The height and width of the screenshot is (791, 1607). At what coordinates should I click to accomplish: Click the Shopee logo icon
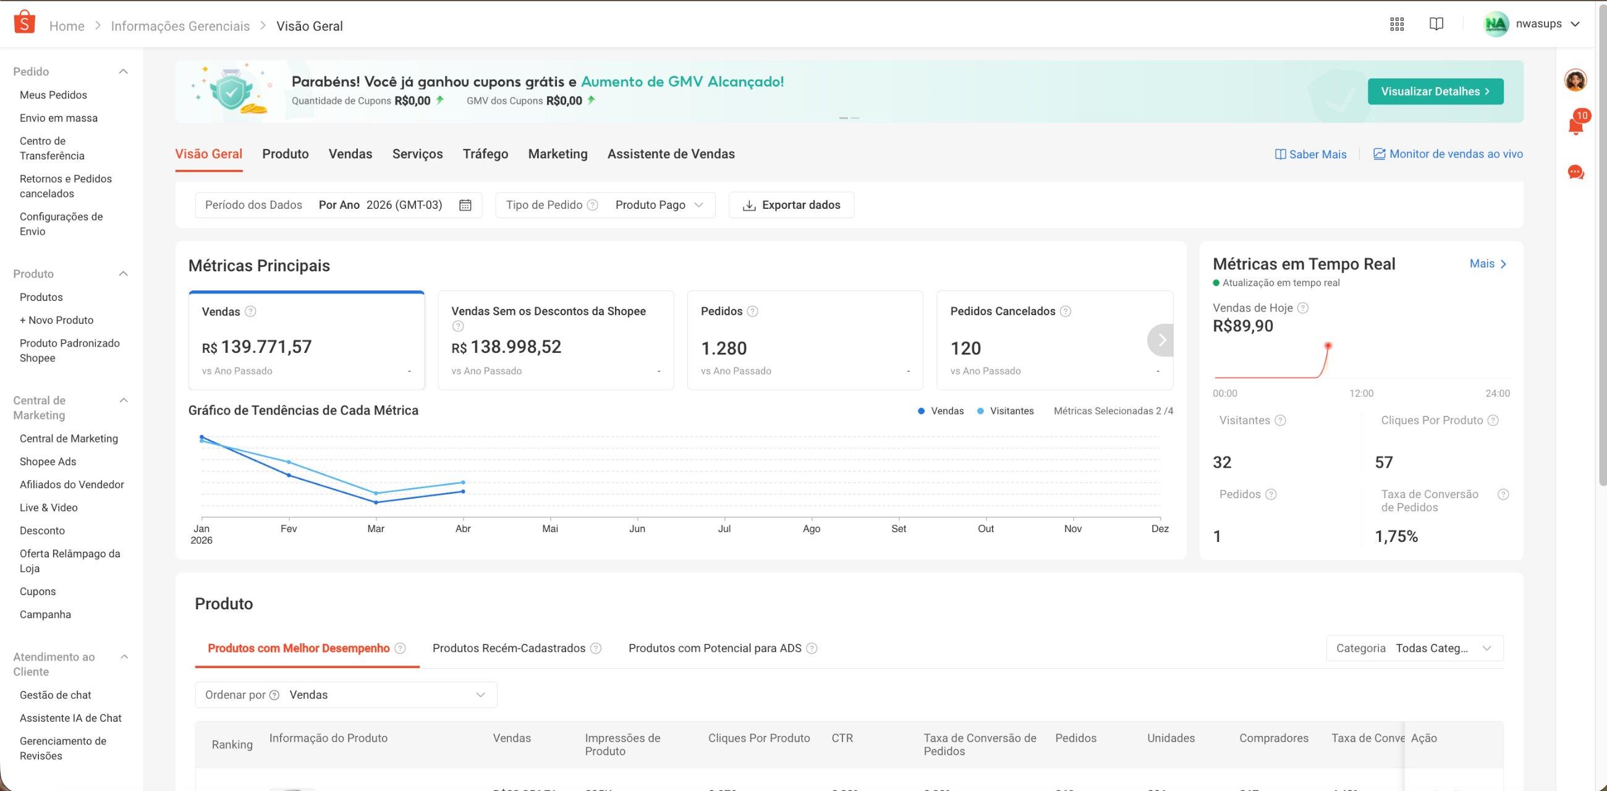tap(23, 22)
